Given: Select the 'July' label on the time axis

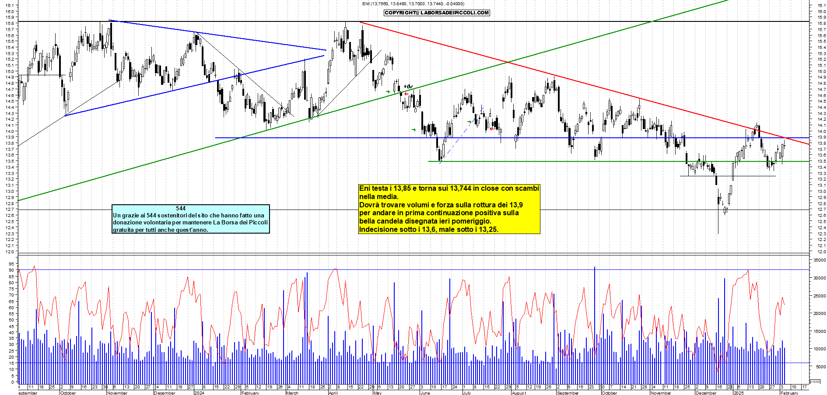Looking at the screenshot, I should click(467, 393).
